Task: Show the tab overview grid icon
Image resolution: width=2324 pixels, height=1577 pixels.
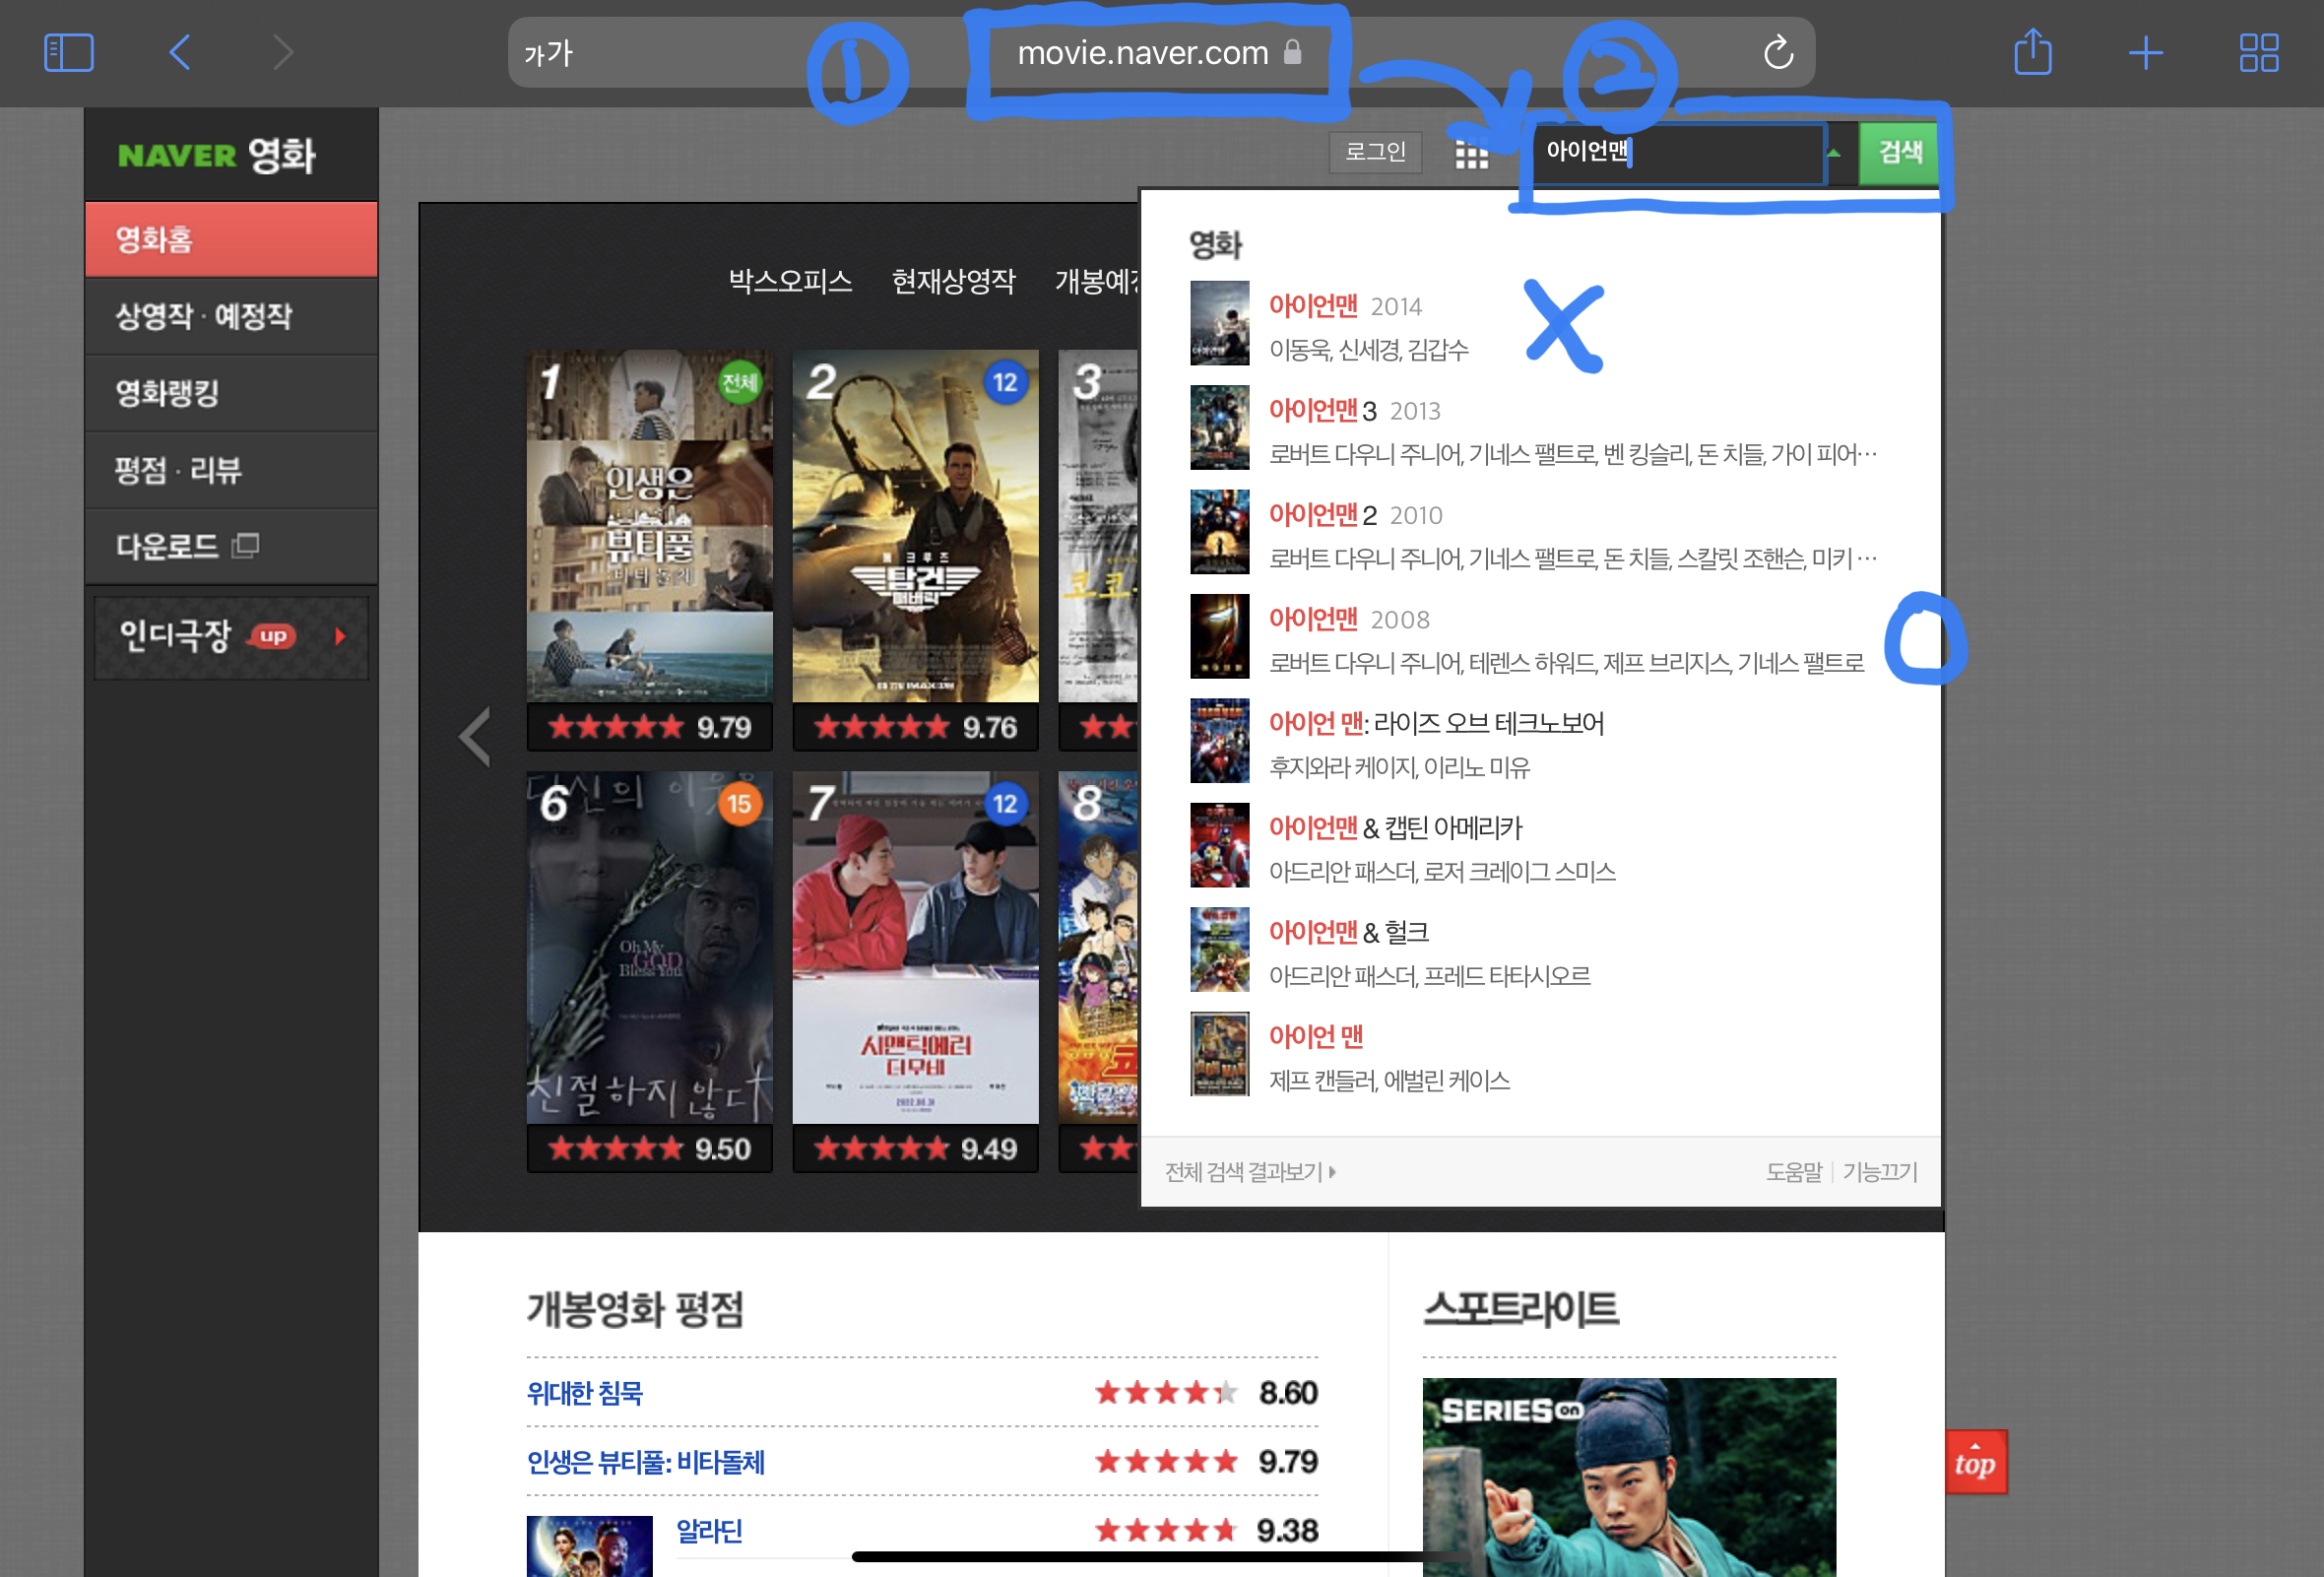Action: click(x=2259, y=52)
